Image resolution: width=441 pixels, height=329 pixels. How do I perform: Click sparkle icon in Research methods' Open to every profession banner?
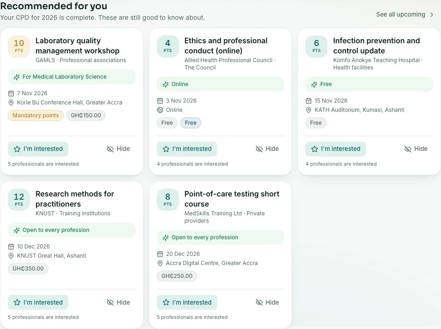coord(17,230)
